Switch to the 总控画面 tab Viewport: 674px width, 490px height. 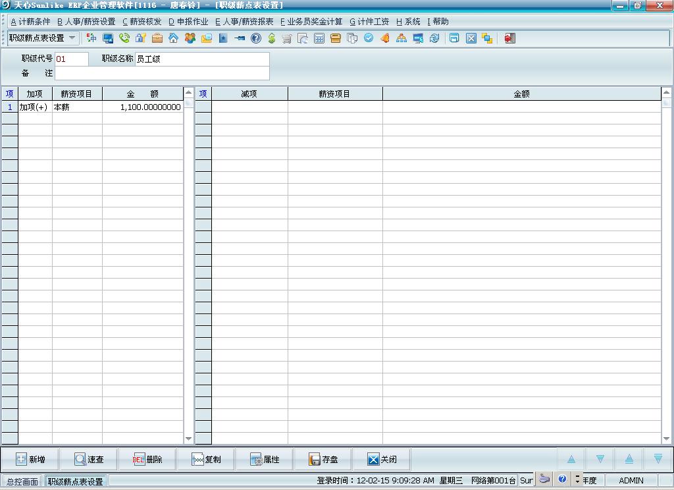pos(22,481)
